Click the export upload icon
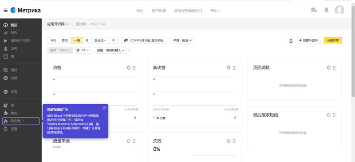Image resolution: width=355 pixels, height=162 pixels. coord(291,40)
